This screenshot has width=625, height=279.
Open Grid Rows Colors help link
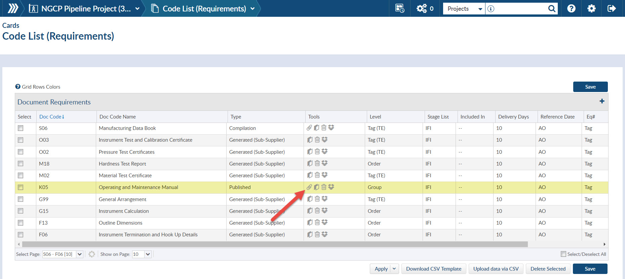[x=38, y=87]
